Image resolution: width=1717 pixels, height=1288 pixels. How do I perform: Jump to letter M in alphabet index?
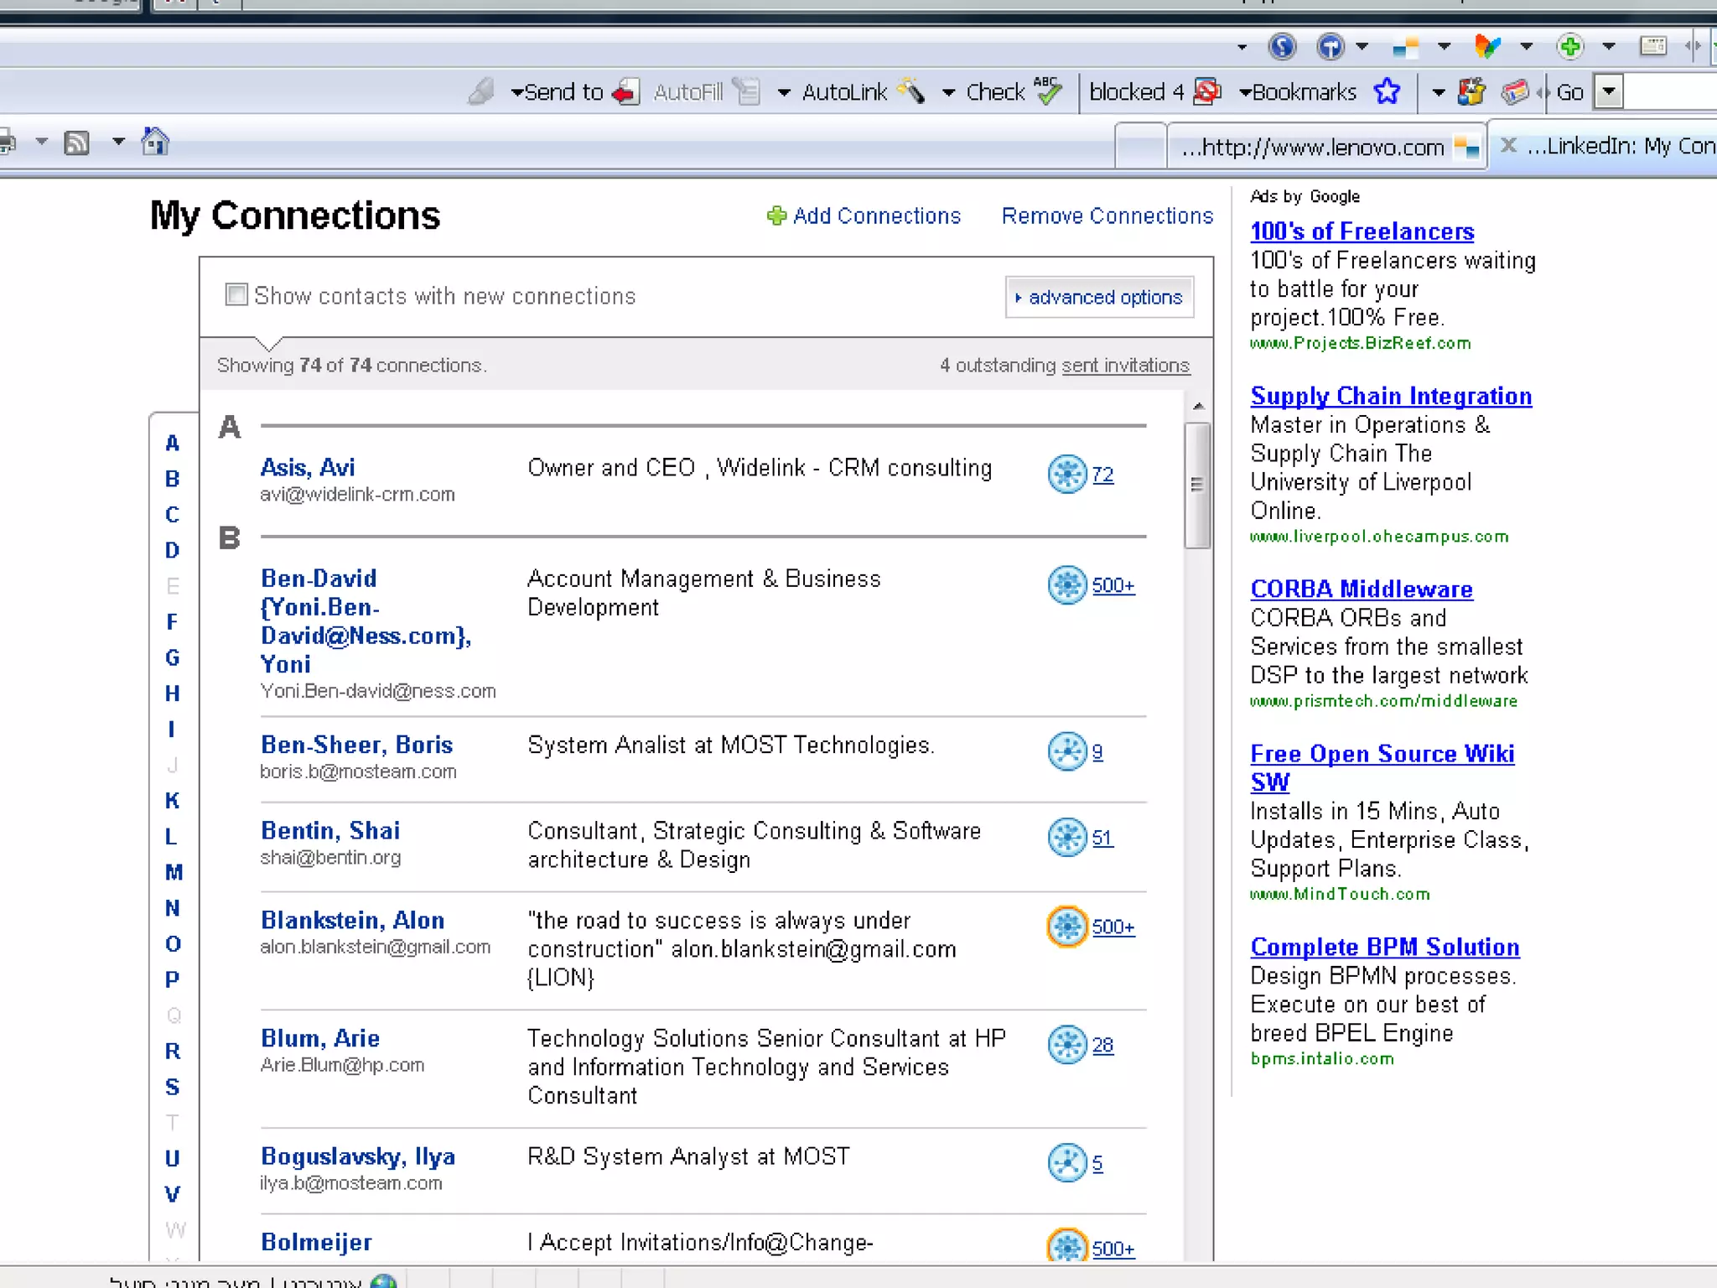coord(173,872)
